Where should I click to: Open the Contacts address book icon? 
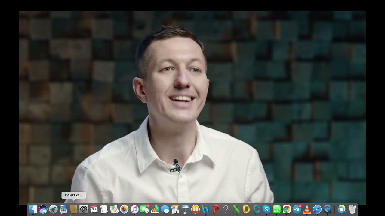(x=74, y=209)
